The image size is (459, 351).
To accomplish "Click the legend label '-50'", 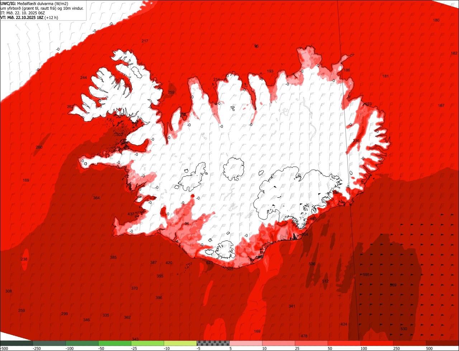I will click(102, 348).
